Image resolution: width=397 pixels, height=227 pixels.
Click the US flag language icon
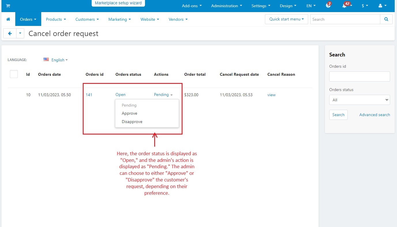click(46, 60)
